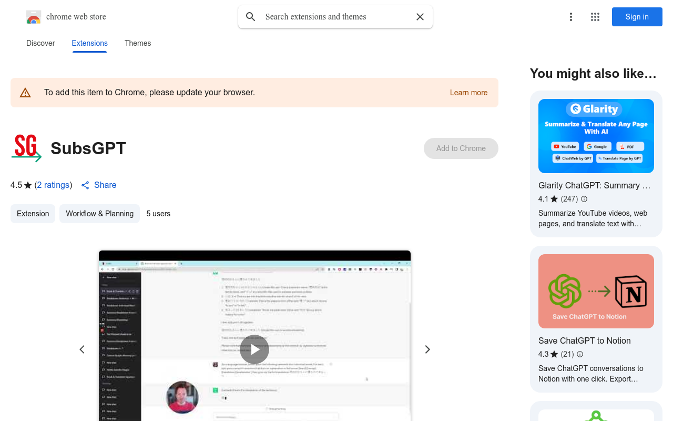Play the SubsGPT preview video
The height and width of the screenshot is (421, 673).
254,349
